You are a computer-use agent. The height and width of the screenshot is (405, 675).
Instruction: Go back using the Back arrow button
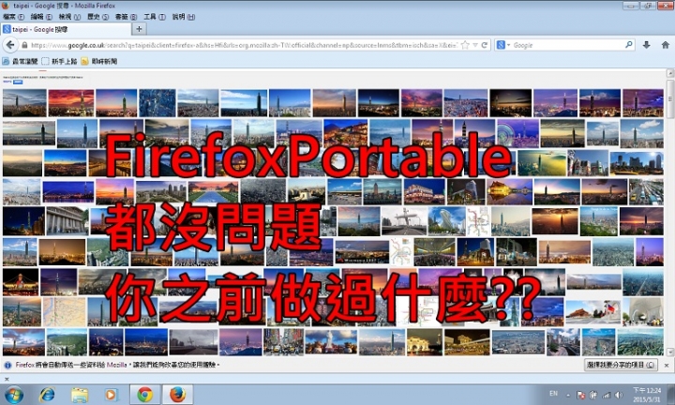point(10,45)
